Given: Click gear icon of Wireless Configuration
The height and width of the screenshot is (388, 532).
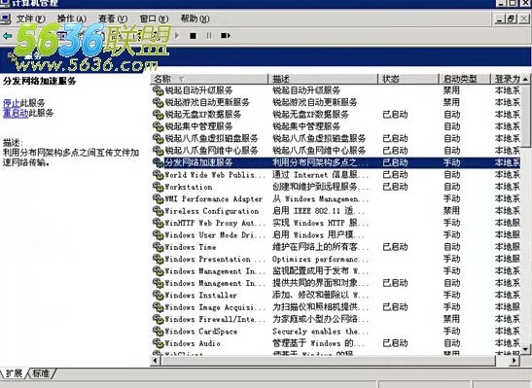Looking at the screenshot, I should [x=159, y=211].
